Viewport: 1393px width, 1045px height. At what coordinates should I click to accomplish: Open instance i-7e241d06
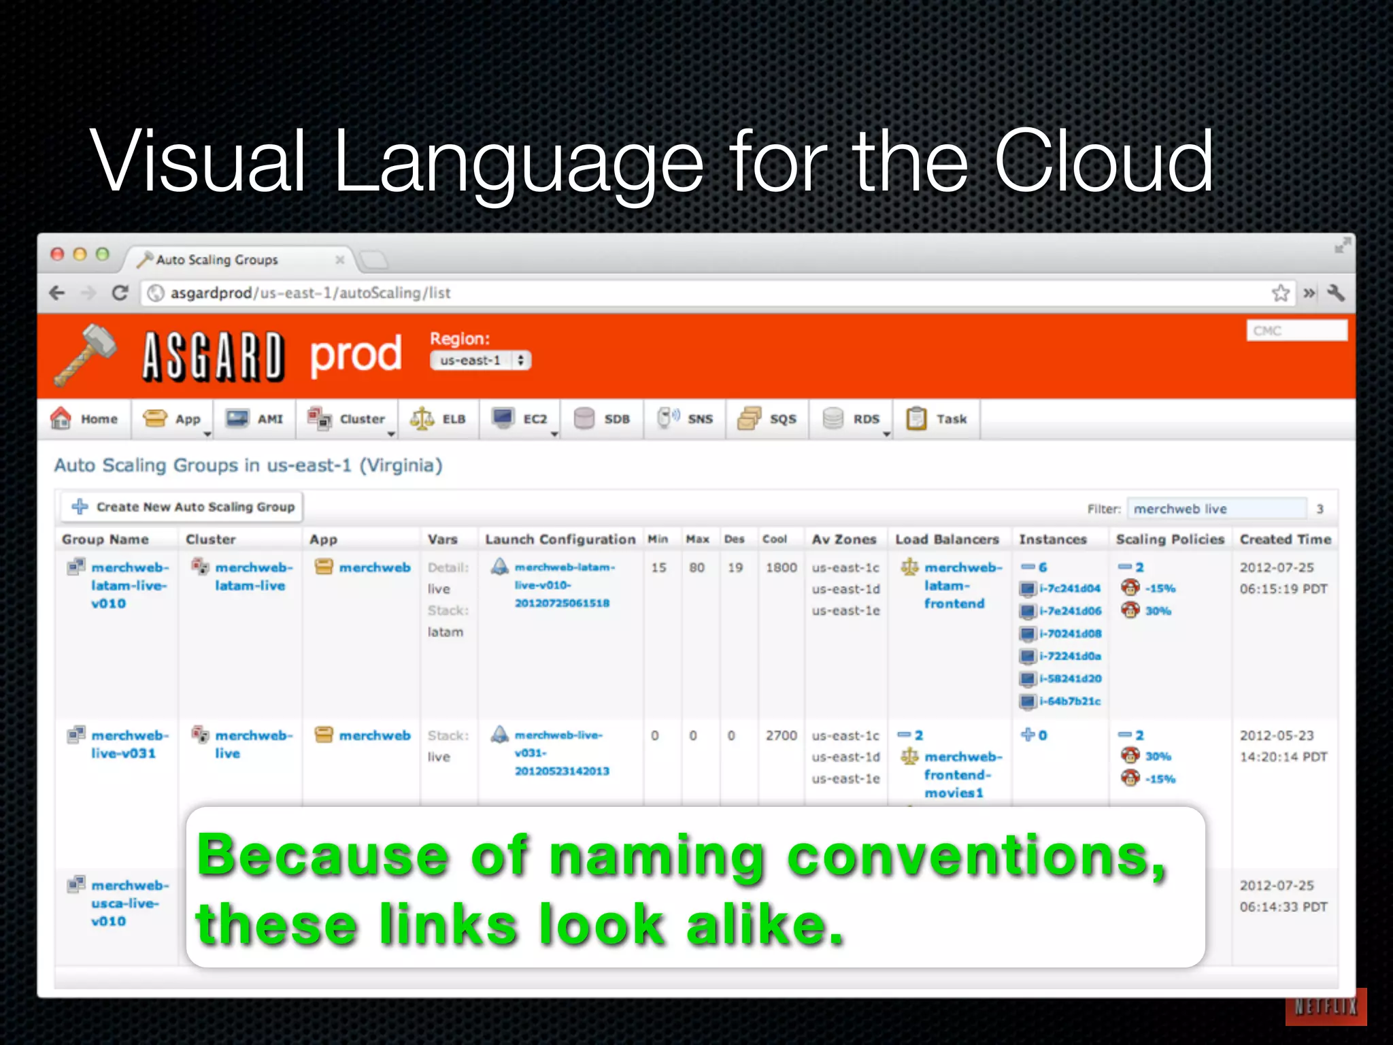1069,611
